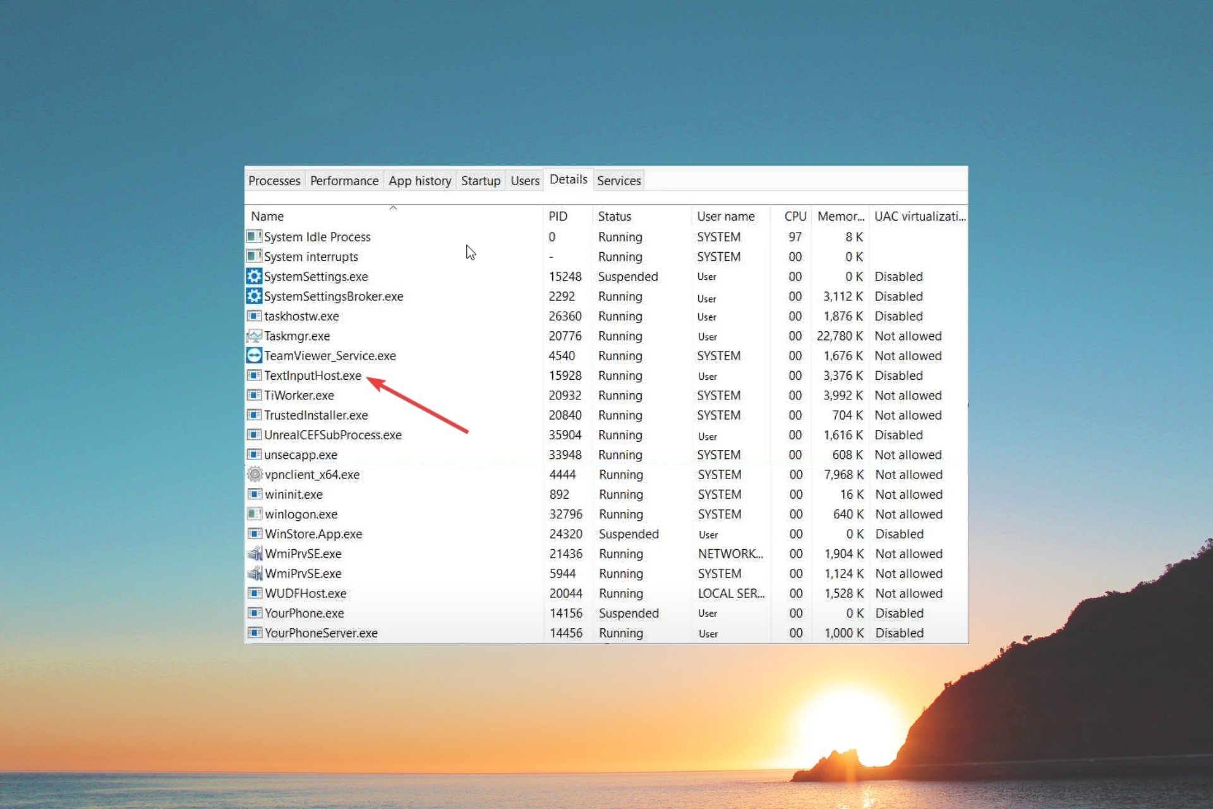This screenshot has width=1213, height=809.
Task: Select the winlogon.exe process name
Action: point(301,514)
